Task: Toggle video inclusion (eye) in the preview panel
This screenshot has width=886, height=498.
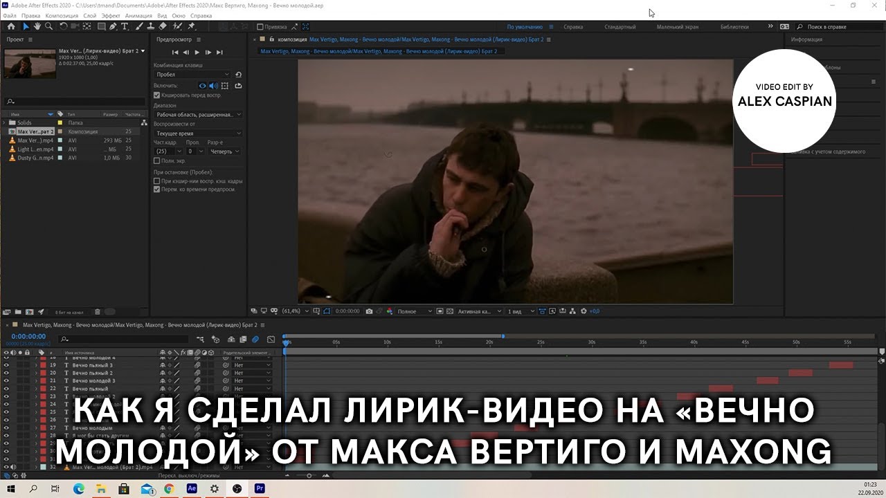Action: 203,86
